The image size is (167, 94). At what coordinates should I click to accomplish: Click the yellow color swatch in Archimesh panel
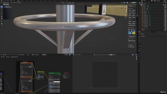134,33
